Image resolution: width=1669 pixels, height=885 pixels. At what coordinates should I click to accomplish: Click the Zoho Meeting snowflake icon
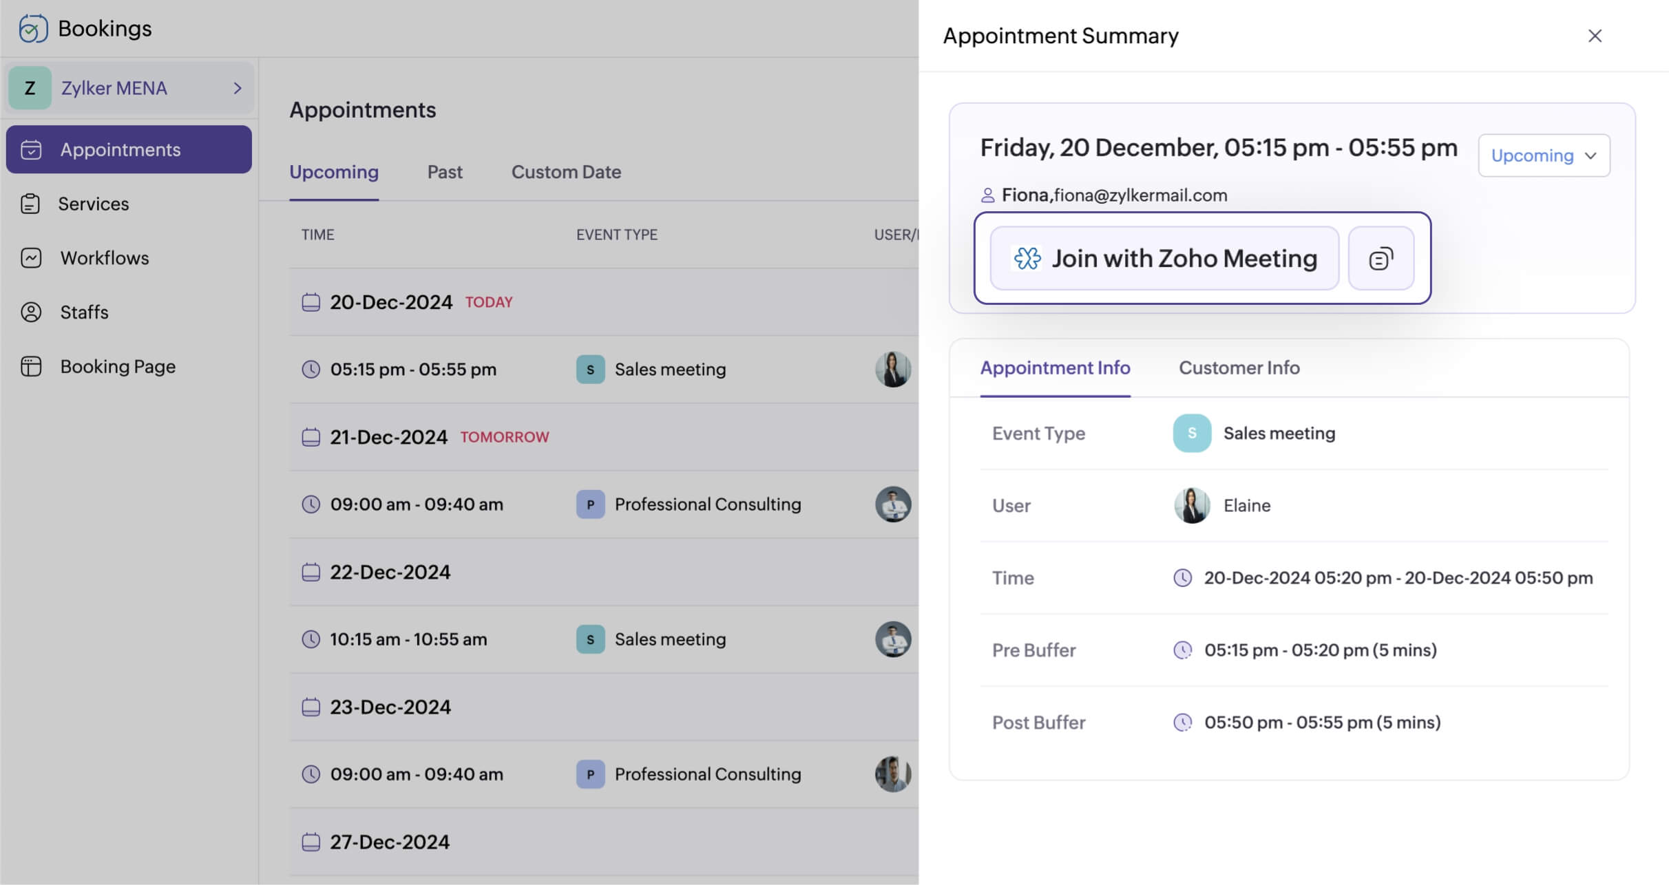click(x=1027, y=259)
